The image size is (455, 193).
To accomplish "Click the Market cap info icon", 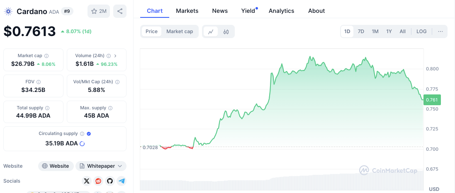I will click(46, 55).
